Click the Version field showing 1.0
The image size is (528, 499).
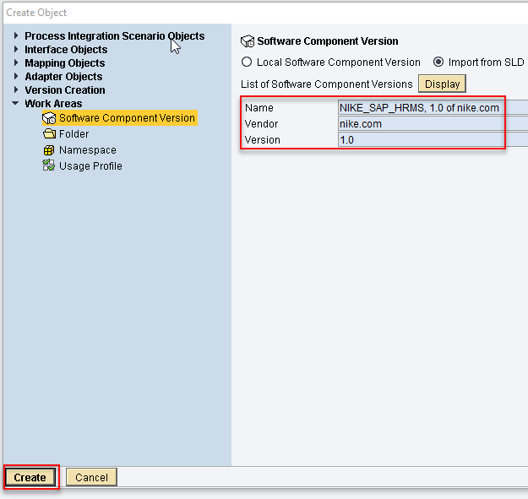tap(433, 139)
